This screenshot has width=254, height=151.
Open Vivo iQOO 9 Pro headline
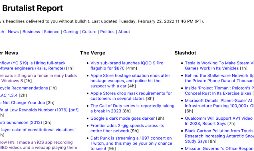pos(127,63)
